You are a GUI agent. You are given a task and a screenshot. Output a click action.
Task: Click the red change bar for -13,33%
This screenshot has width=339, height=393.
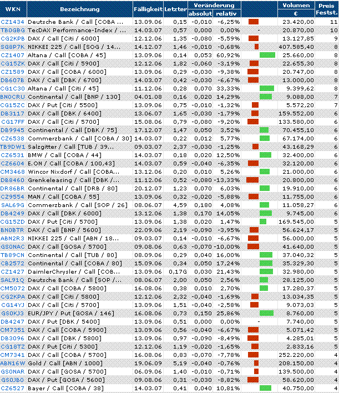[x=252, y=180]
